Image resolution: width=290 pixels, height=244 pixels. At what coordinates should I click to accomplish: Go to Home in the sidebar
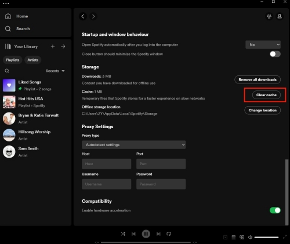[x=16, y=16]
